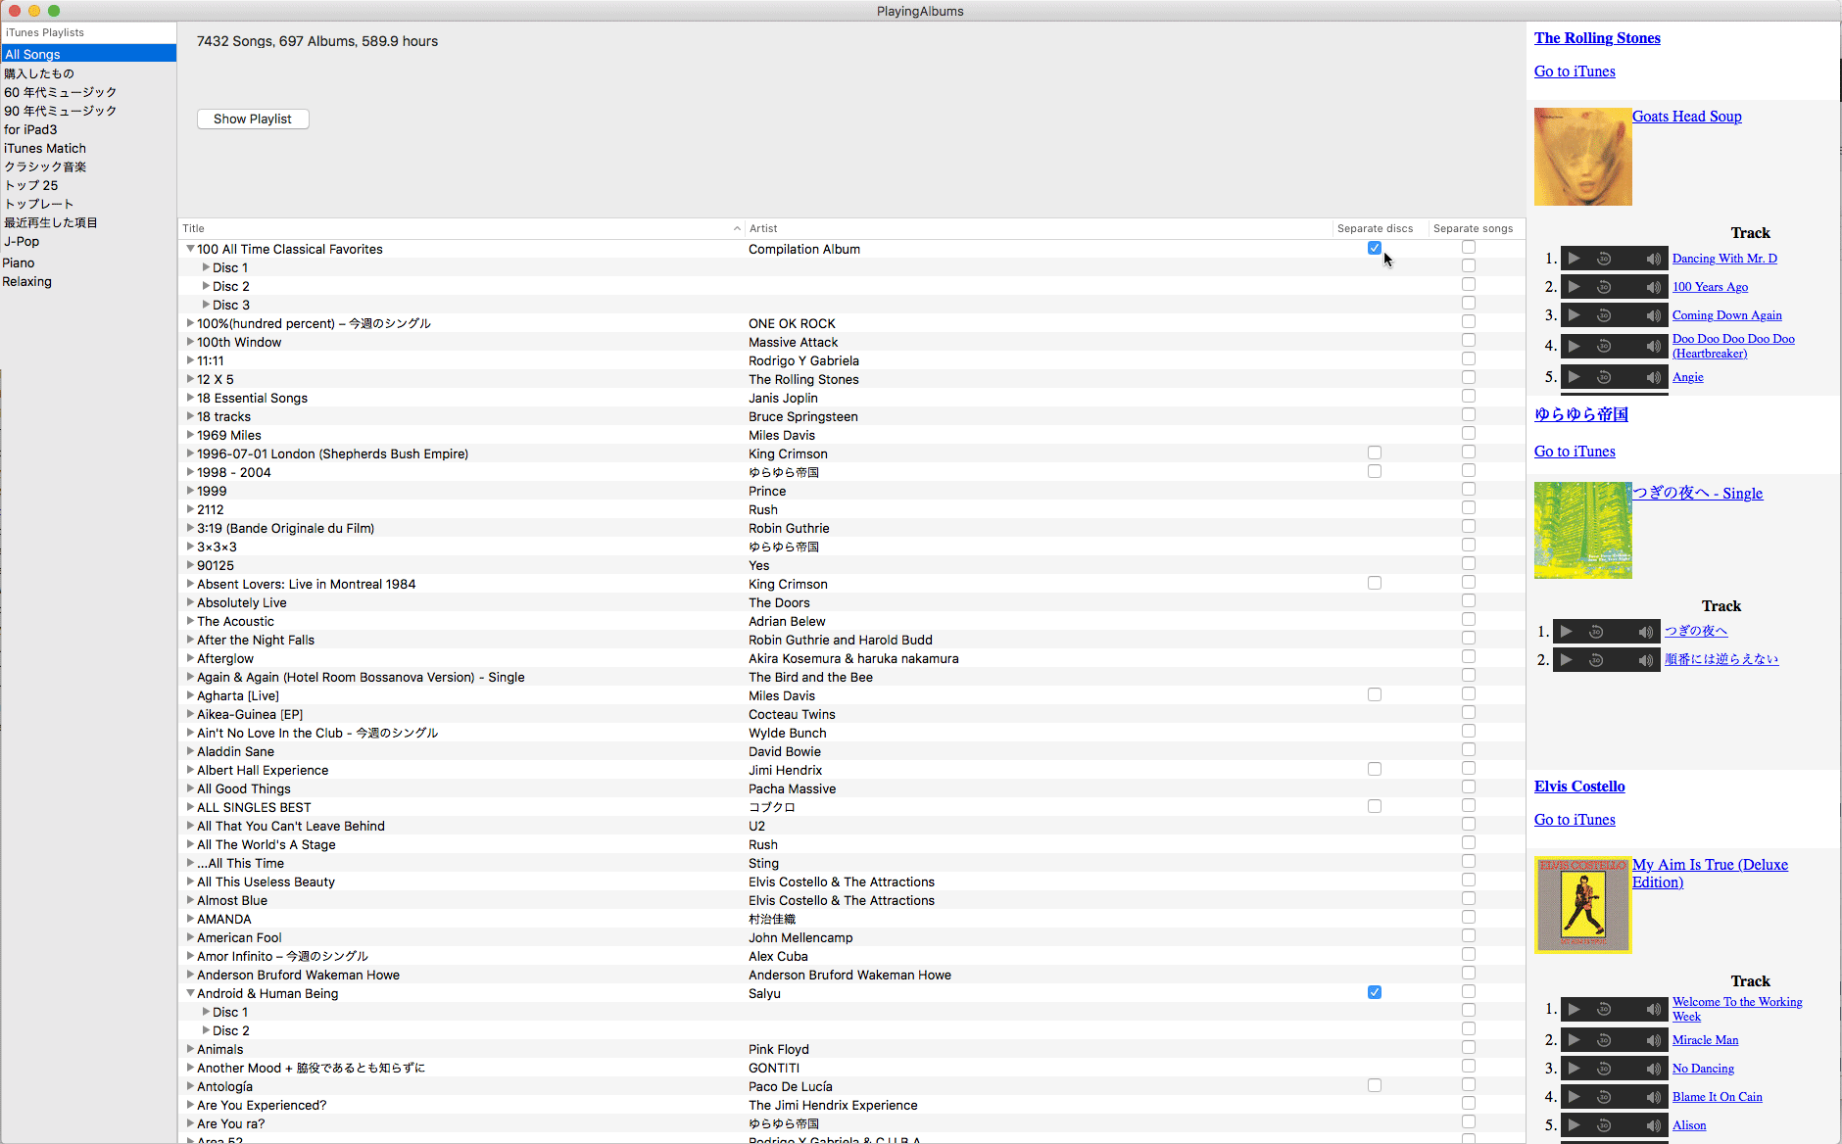Mute volume for Dancing With Mr. D
The width and height of the screenshot is (1842, 1144).
(x=1654, y=259)
